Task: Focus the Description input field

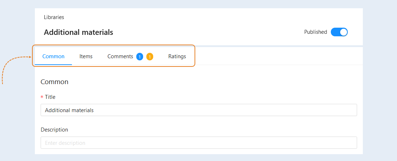Action: point(199,143)
